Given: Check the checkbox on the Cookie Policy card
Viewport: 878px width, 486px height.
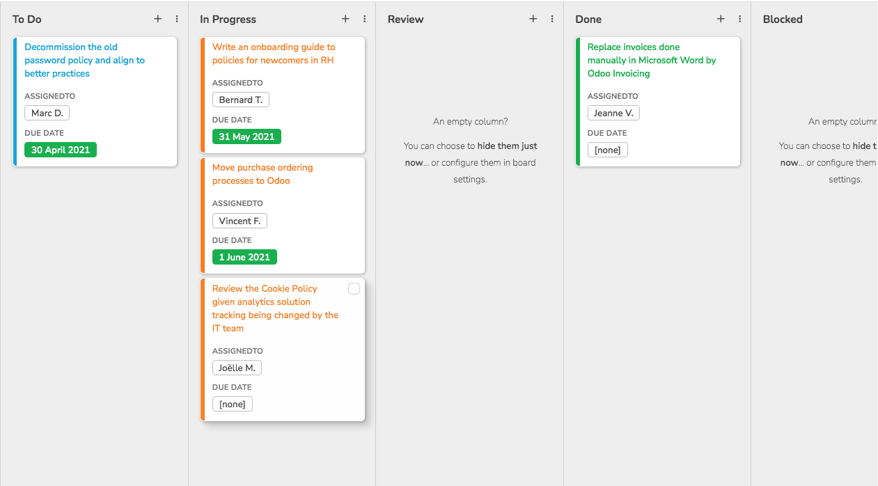Looking at the screenshot, I should click(354, 288).
